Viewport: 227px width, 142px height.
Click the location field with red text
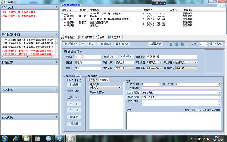pyautogui.click(x=88, y=57)
